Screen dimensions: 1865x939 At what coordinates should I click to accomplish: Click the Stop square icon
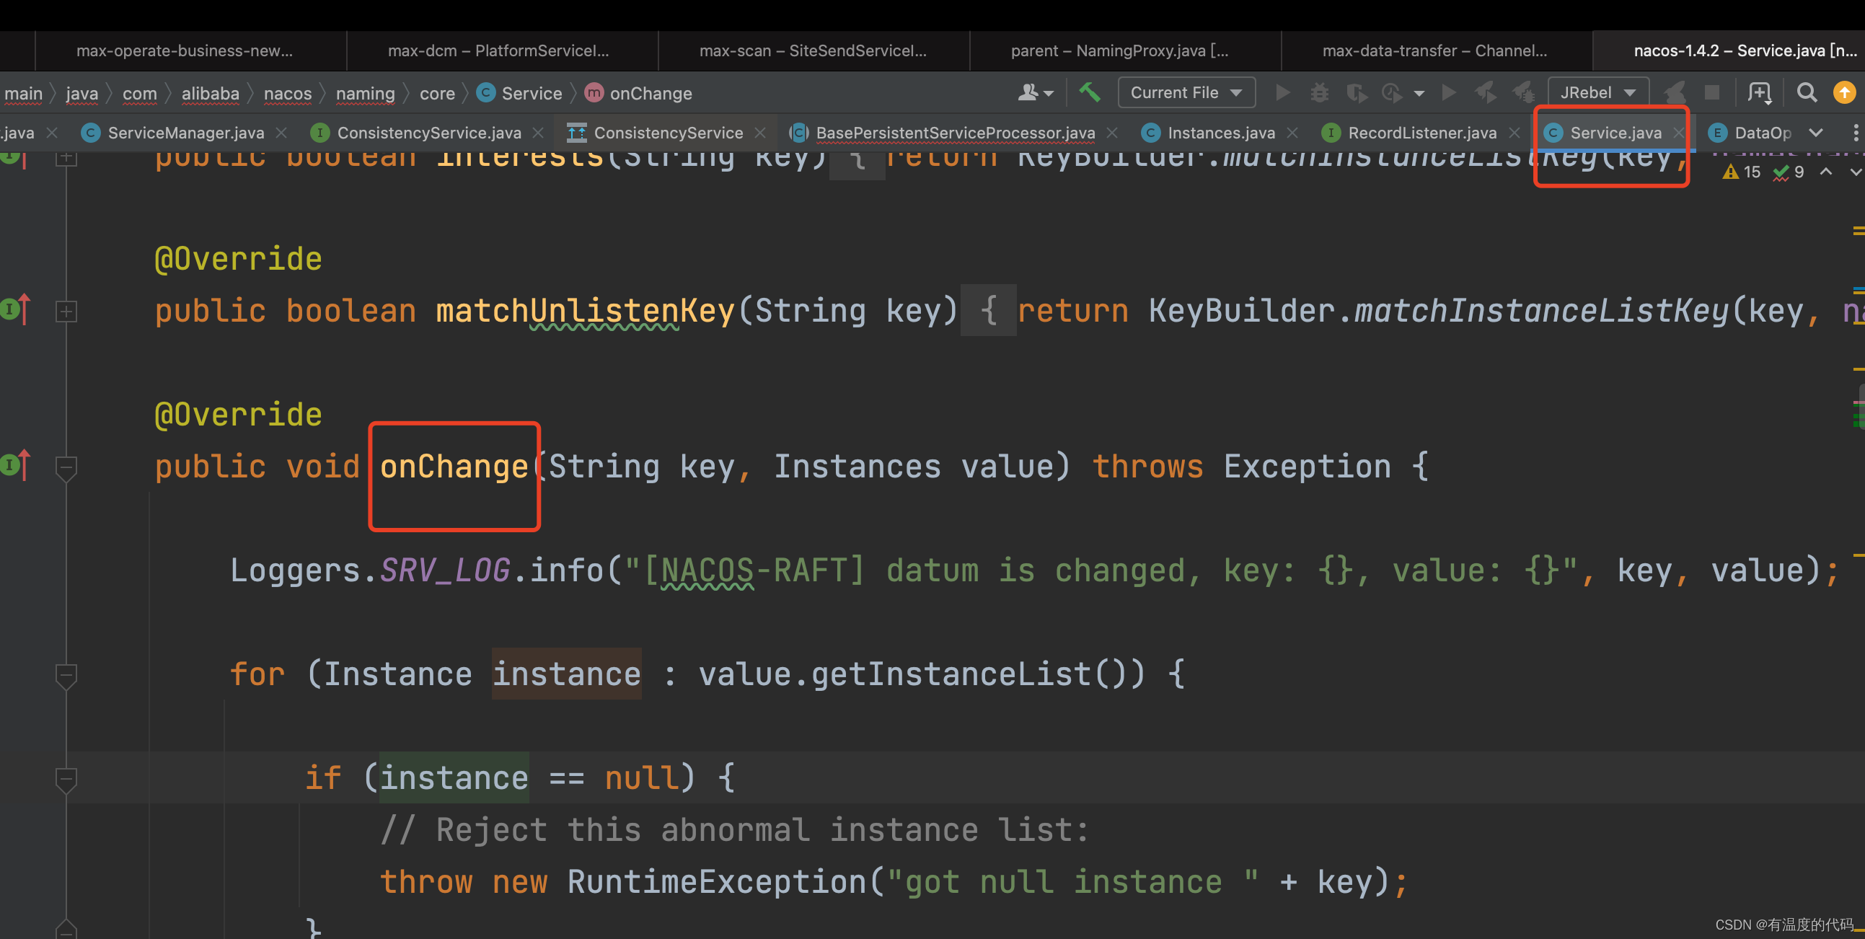pyautogui.click(x=1711, y=92)
